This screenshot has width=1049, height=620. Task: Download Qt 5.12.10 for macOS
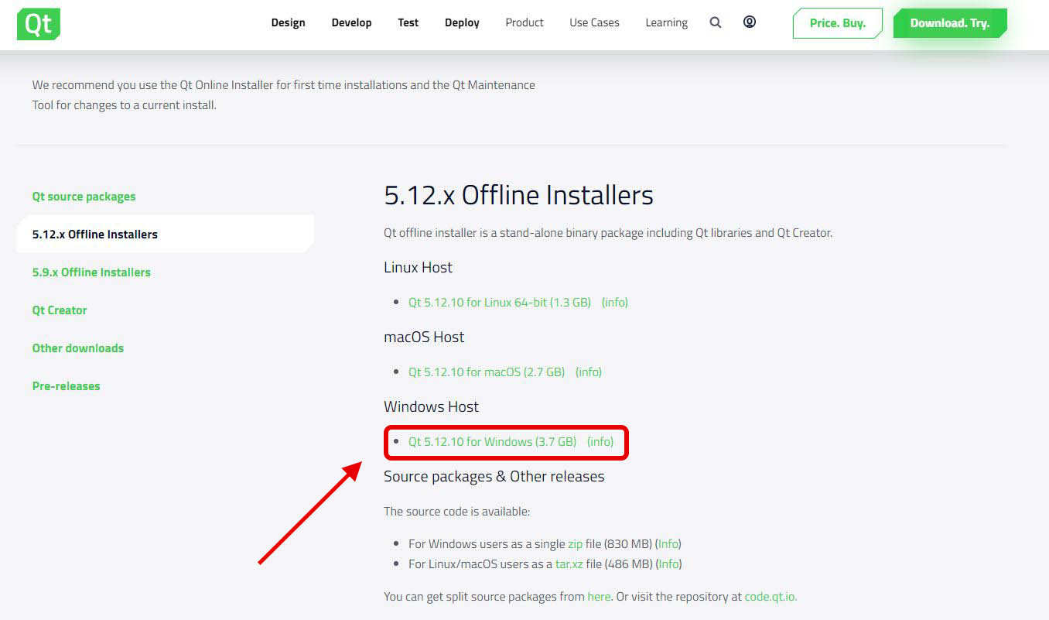[487, 372]
